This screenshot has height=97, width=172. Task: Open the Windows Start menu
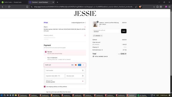click(2, 95)
